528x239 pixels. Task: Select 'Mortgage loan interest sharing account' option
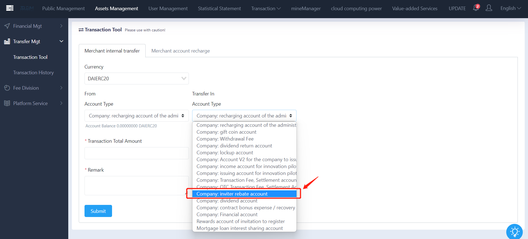click(x=244, y=228)
